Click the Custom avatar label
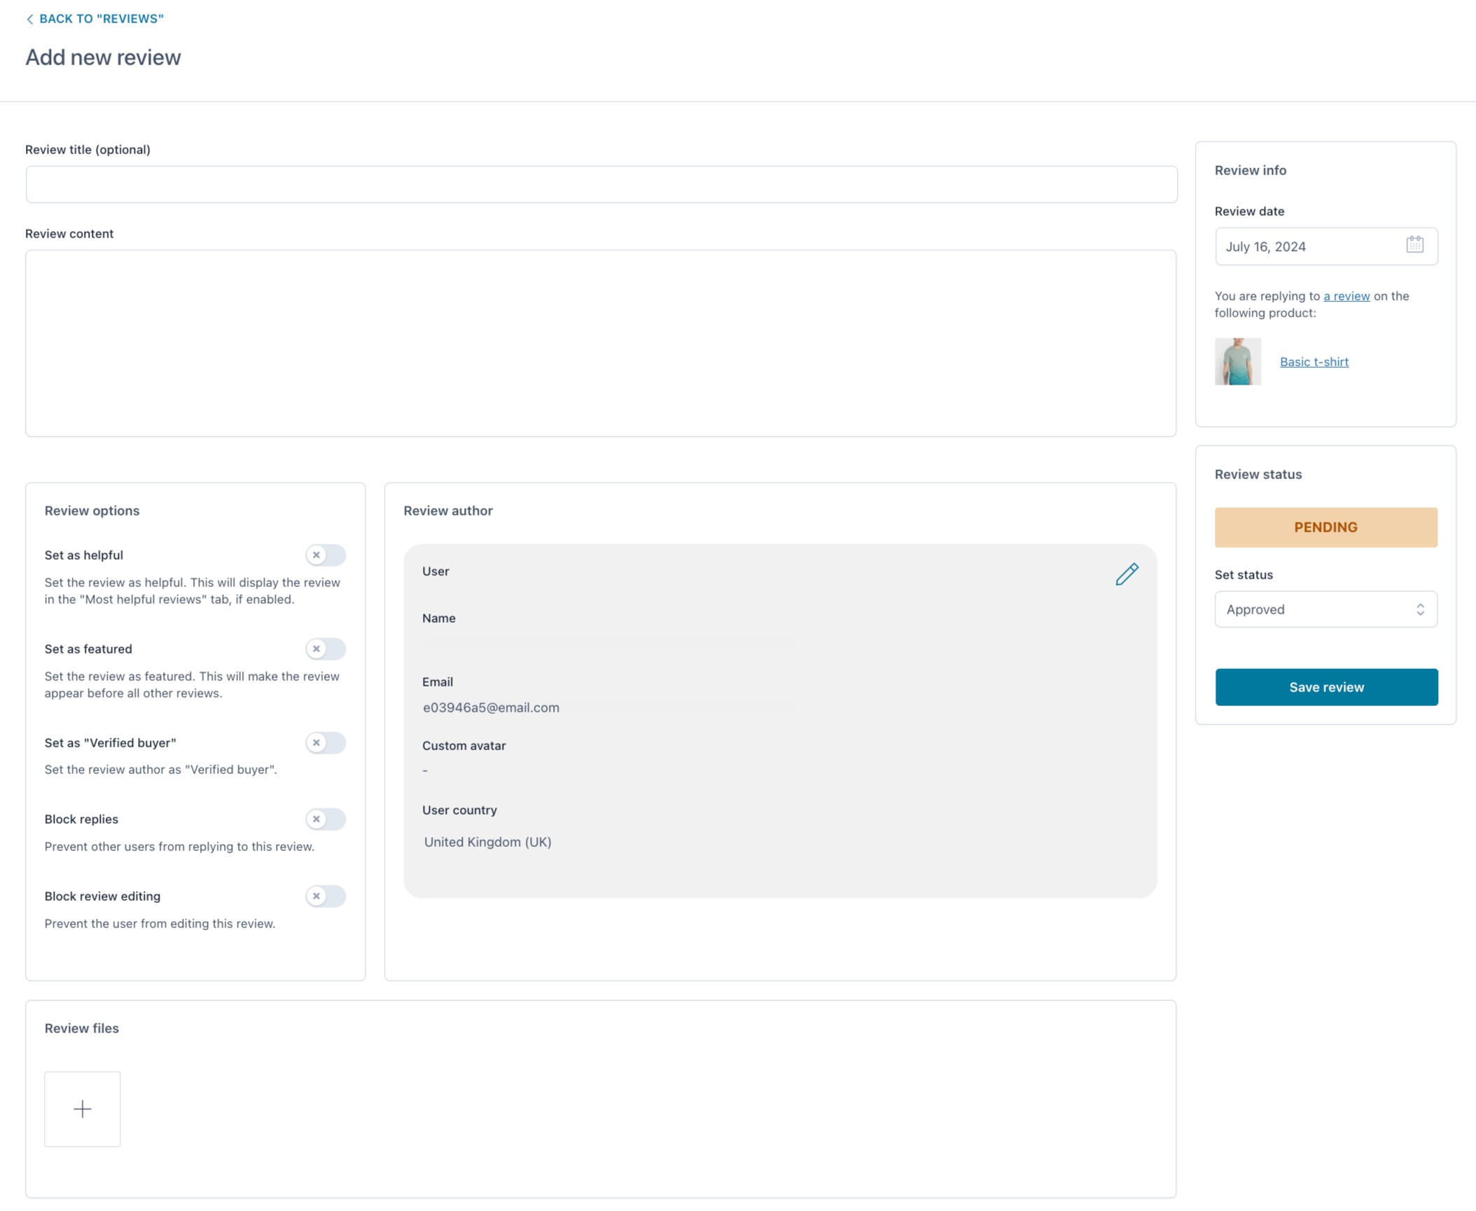The width and height of the screenshot is (1476, 1211). (464, 745)
